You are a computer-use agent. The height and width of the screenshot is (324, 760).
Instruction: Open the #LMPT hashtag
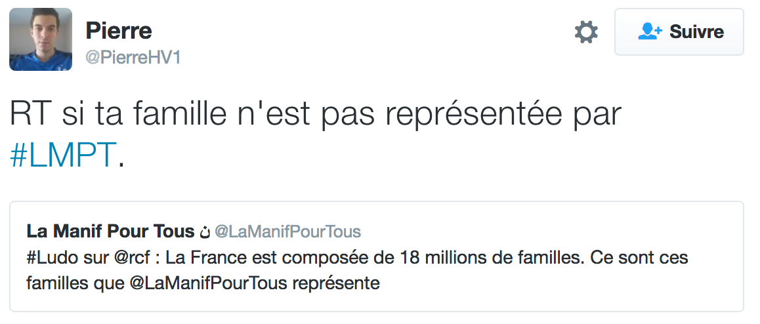[64, 155]
